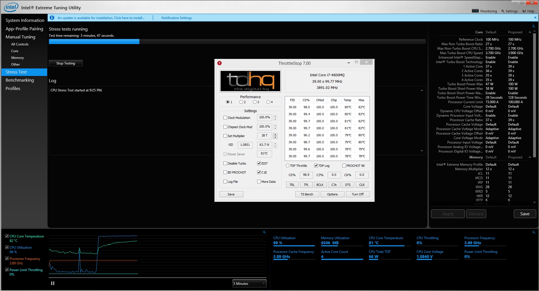Increase the Chipset Clock Mod value
This screenshot has height=291, width=539.
click(x=275, y=125)
